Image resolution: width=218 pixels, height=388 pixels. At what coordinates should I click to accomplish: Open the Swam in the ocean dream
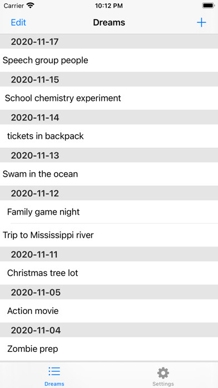tap(109, 174)
